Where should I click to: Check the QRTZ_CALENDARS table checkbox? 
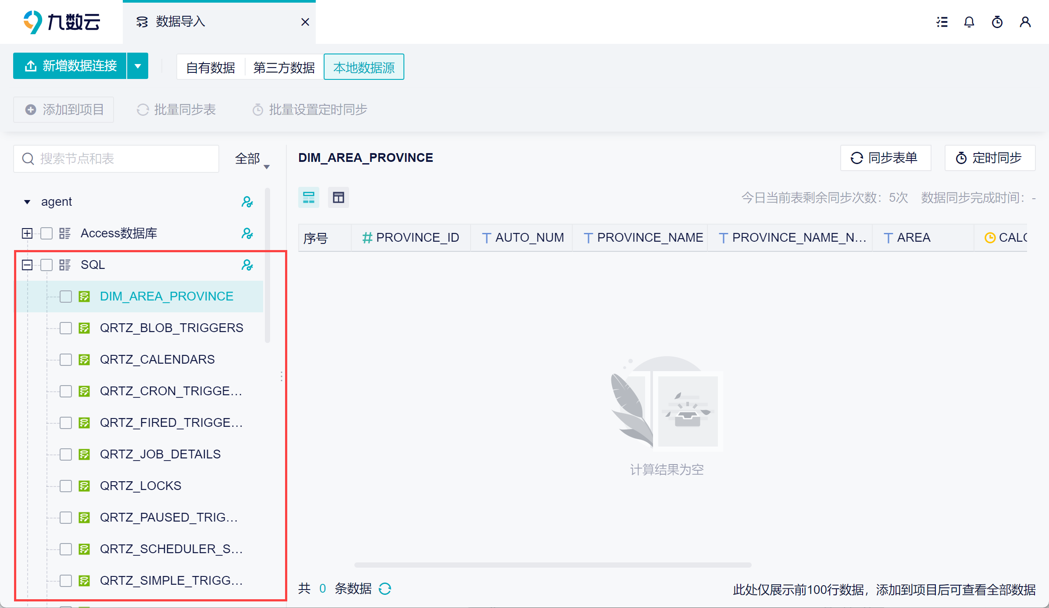pos(66,360)
